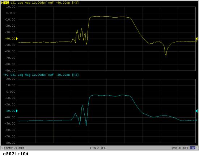Click the passband of the cyan S31 trace
199x157 pixels.
tap(110, 96)
